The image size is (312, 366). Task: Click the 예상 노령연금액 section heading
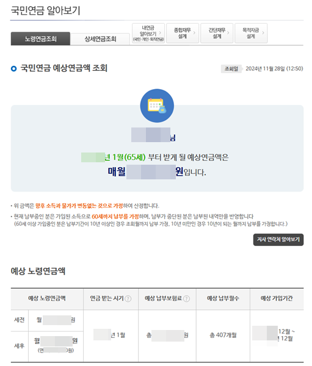point(38,271)
